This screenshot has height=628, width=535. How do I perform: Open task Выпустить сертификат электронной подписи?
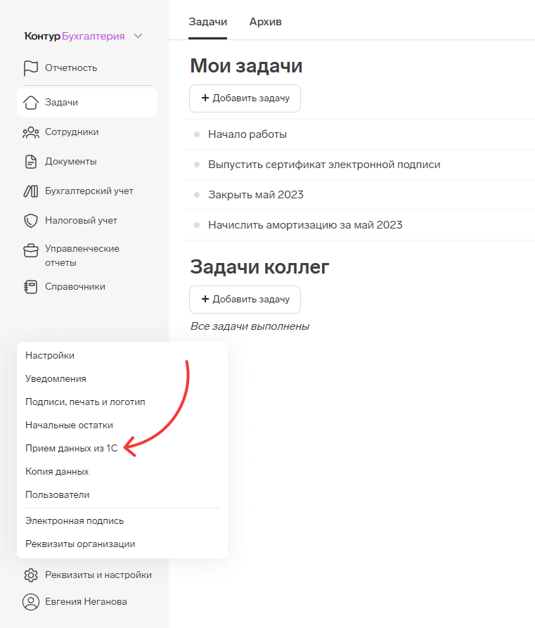(x=324, y=165)
